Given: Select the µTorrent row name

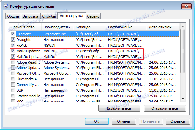Looking at the screenshot, I should tap(24, 34).
